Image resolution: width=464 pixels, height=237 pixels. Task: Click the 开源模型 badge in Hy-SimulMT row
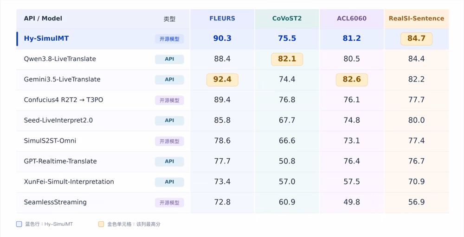[169, 39]
